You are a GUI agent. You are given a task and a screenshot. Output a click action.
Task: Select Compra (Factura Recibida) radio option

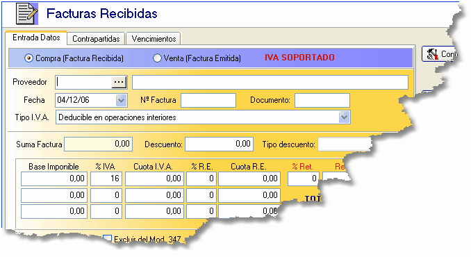(x=28, y=58)
